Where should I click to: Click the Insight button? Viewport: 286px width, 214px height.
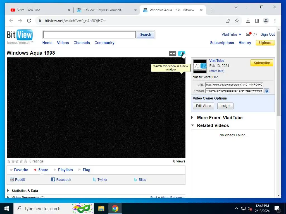pos(225,106)
